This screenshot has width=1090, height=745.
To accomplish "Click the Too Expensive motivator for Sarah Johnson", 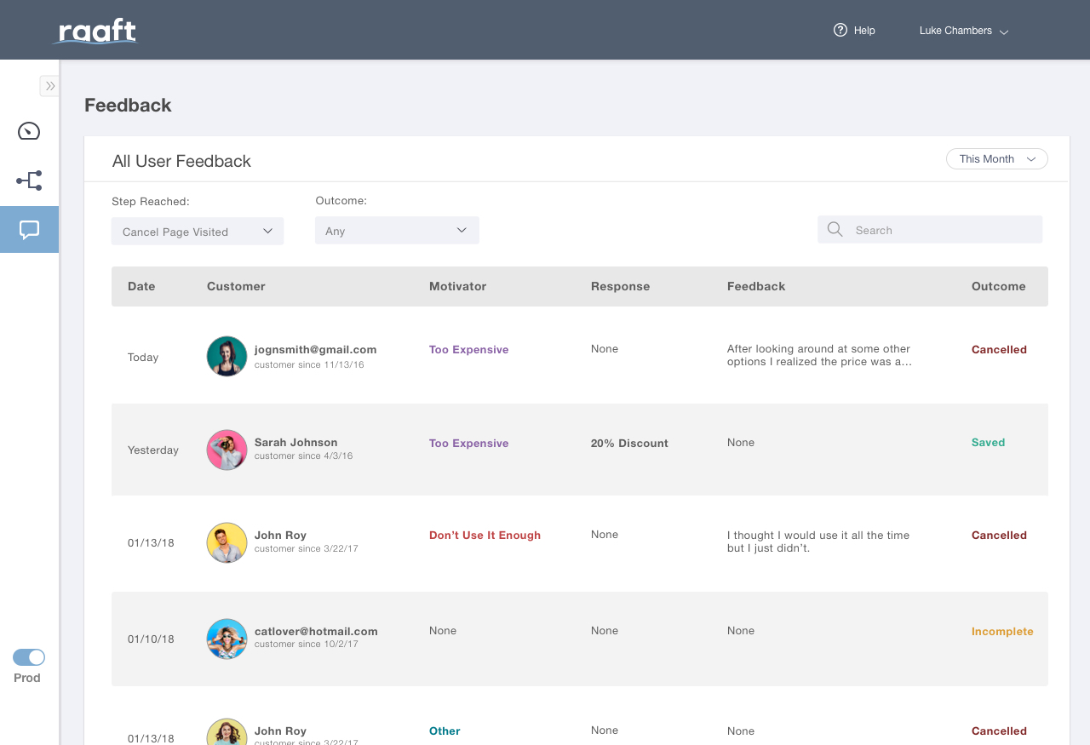I will (468, 443).
